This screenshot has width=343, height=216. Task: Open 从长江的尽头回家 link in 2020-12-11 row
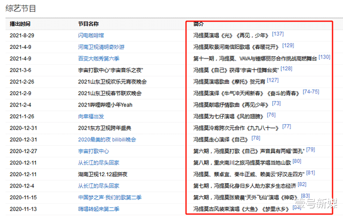click(x=99, y=163)
